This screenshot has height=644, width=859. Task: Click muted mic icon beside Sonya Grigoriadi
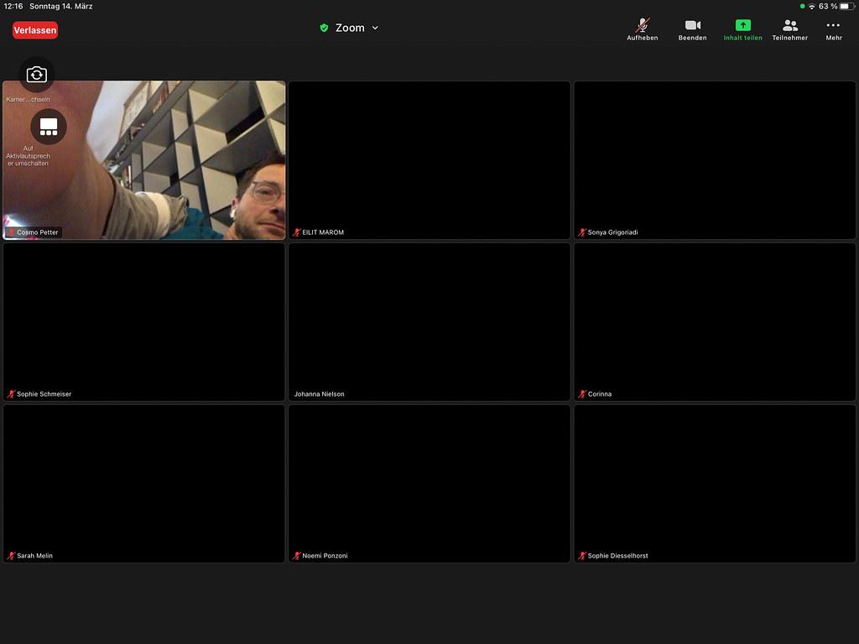point(582,232)
